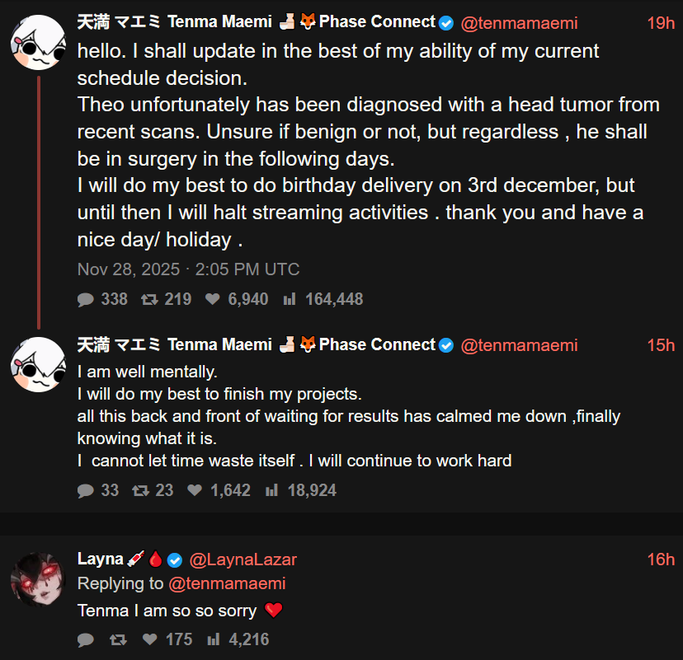Click the verified badge next to Layna
683x660 pixels.
175,560
